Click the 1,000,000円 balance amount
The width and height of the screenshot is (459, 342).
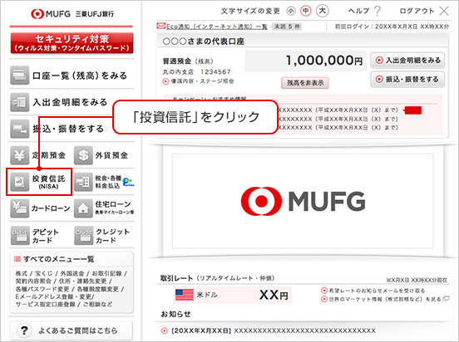click(324, 61)
